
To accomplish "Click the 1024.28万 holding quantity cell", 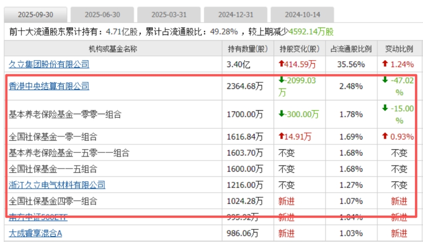I will coord(245,201).
